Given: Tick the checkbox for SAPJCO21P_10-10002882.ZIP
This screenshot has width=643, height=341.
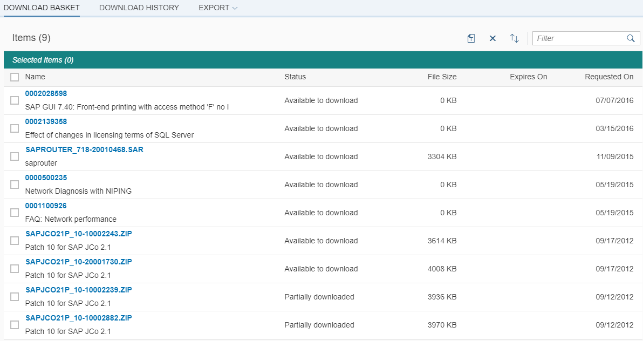Looking at the screenshot, I should pos(15,325).
